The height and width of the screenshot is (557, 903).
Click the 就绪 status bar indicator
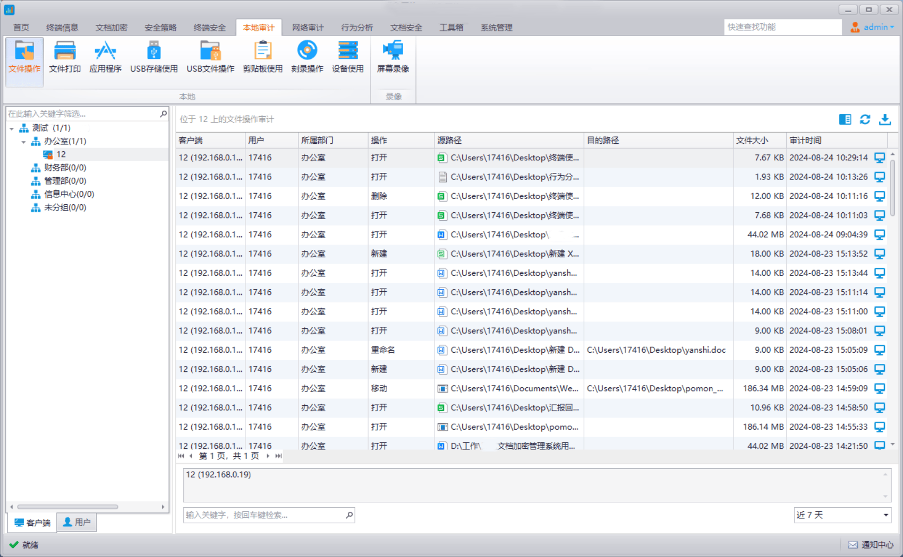[24, 545]
